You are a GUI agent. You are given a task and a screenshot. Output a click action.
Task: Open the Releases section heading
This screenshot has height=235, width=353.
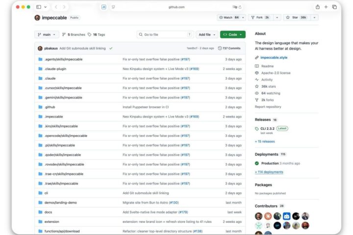tap(263, 119)
